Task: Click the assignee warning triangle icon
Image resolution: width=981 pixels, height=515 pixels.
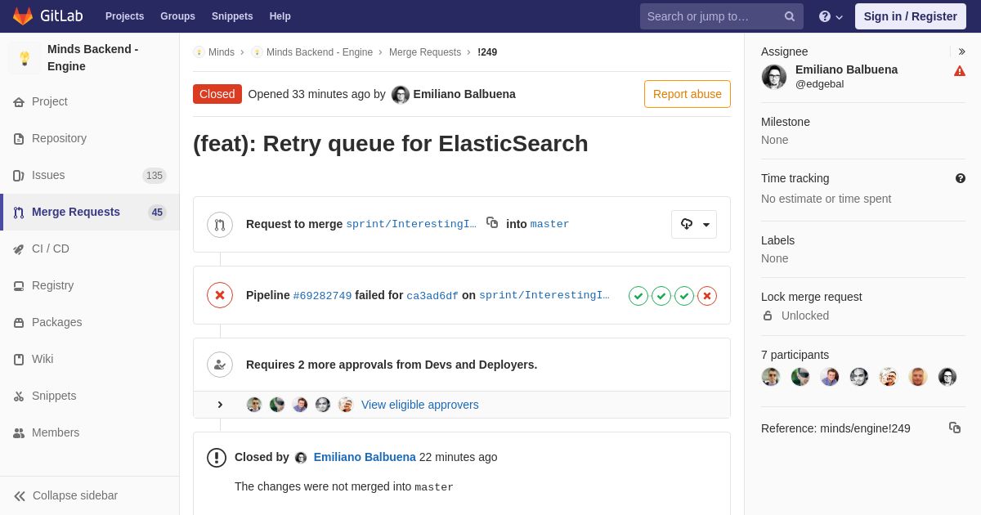Action: (960, 71)
